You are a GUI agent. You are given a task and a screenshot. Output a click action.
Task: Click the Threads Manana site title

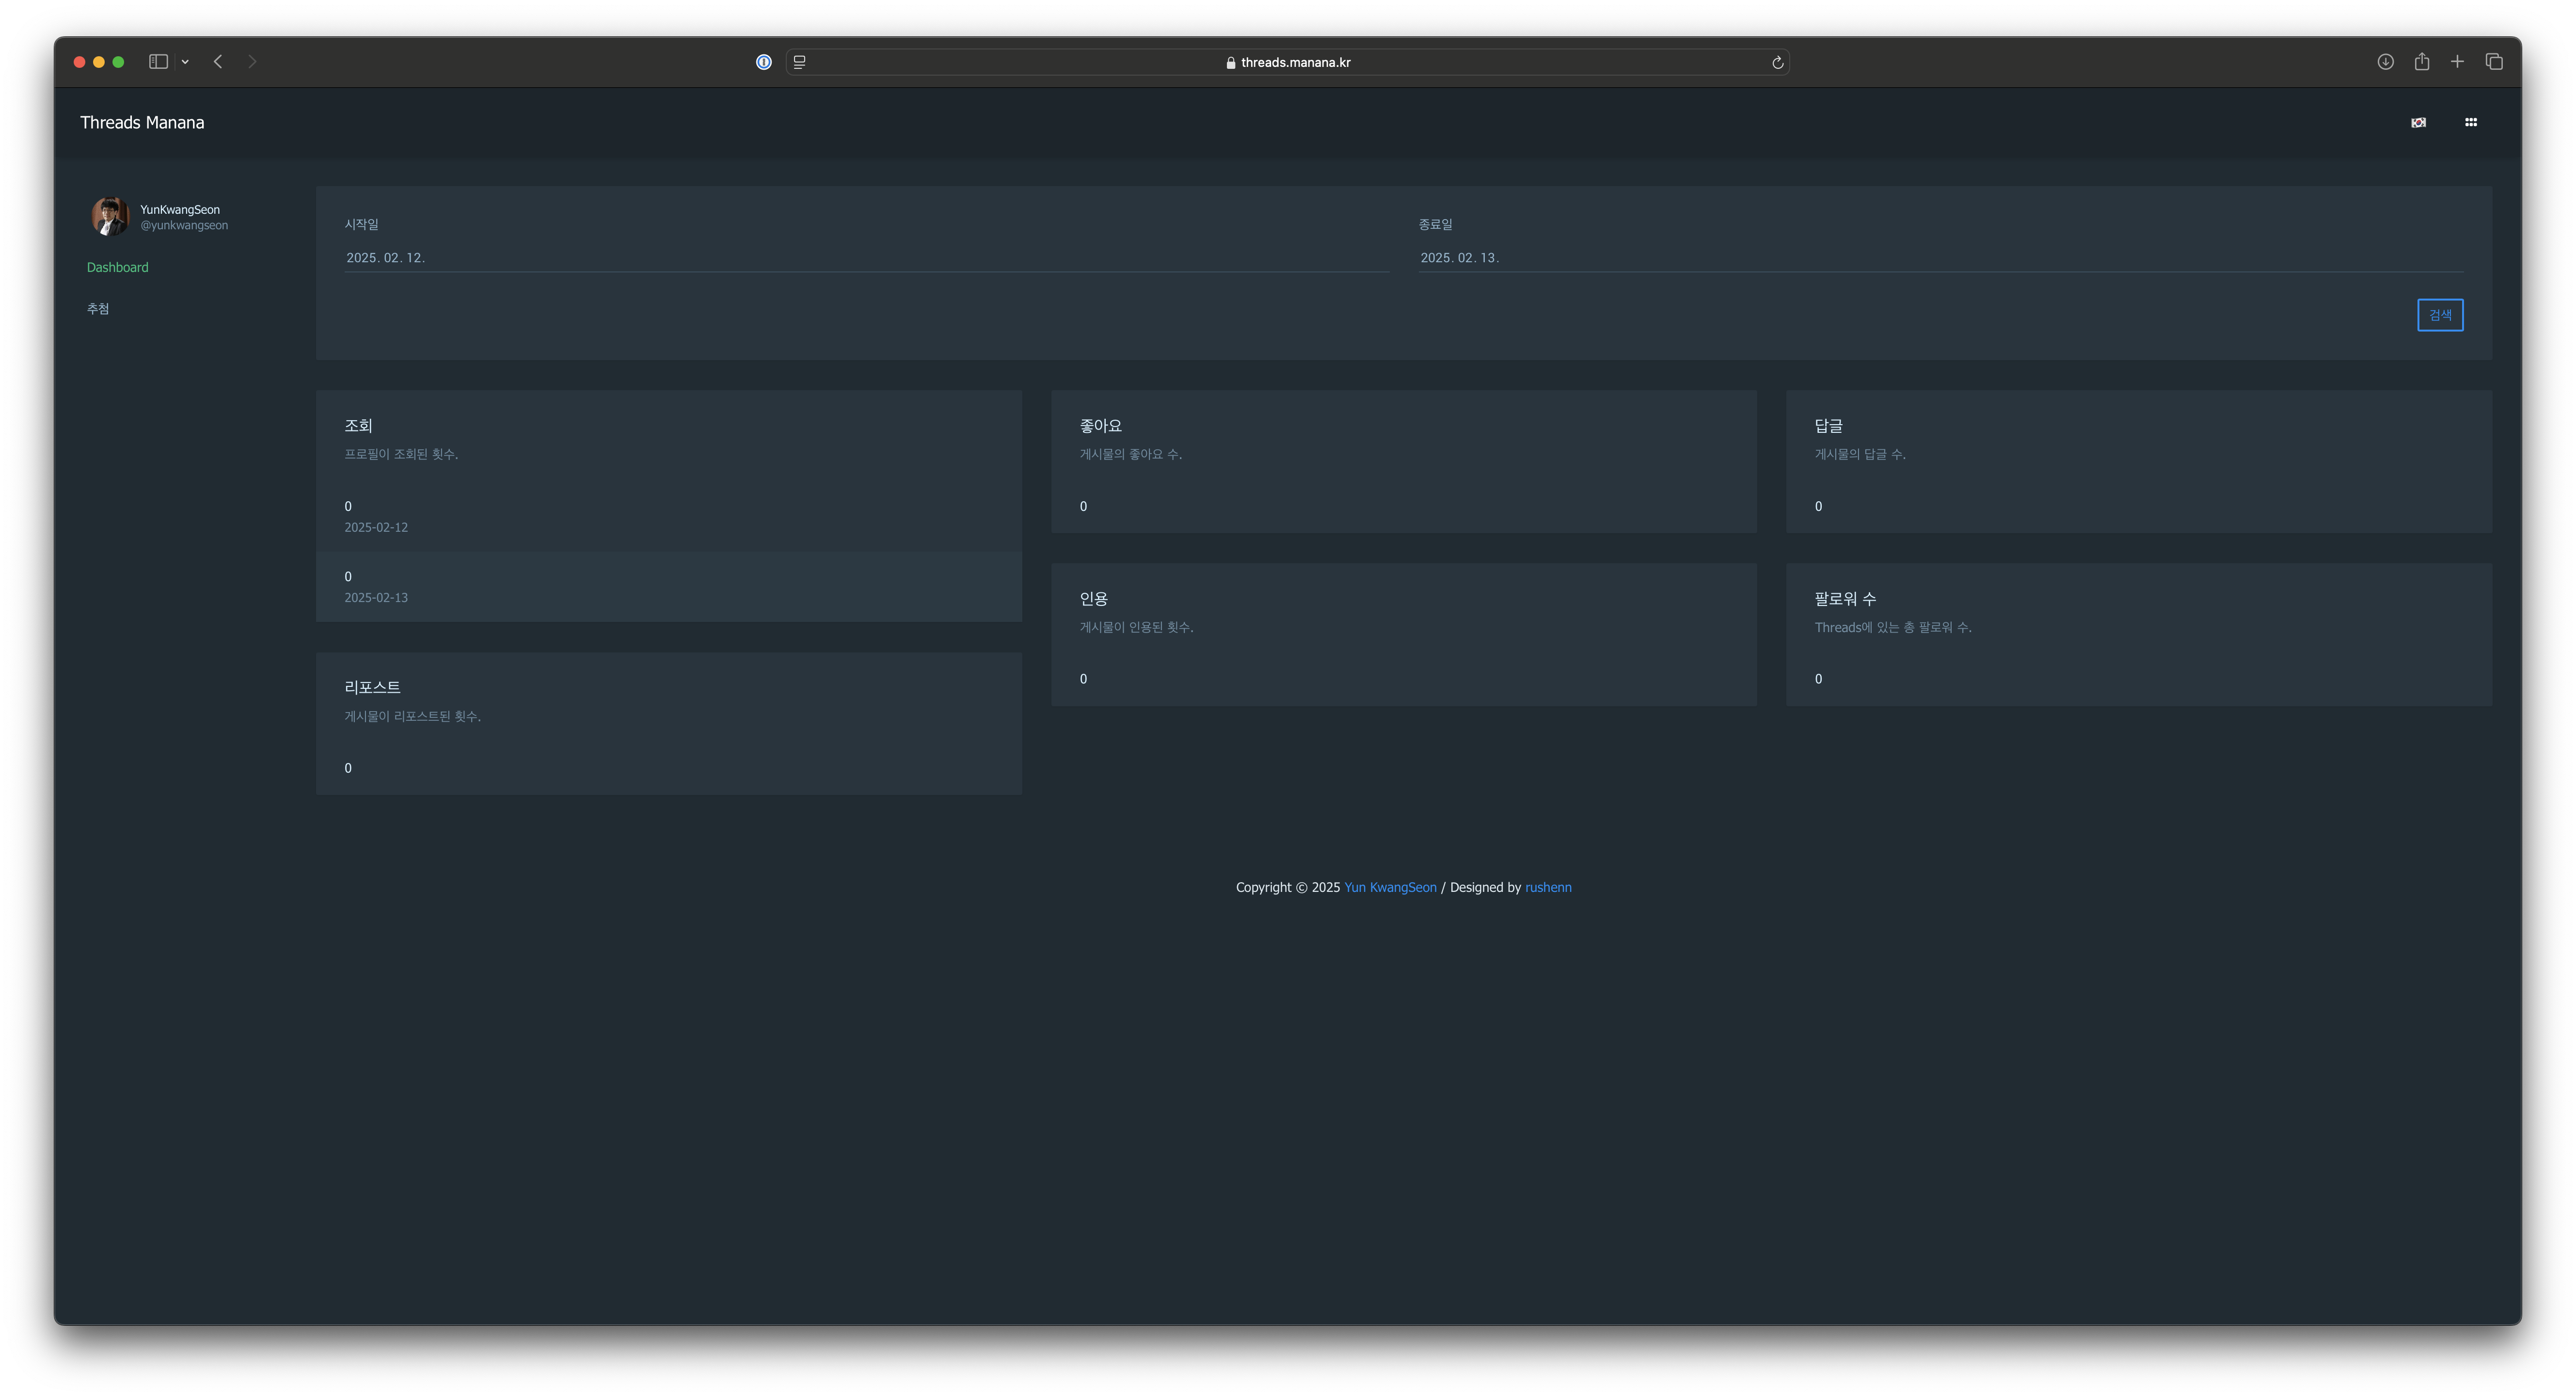click(142, 123)
